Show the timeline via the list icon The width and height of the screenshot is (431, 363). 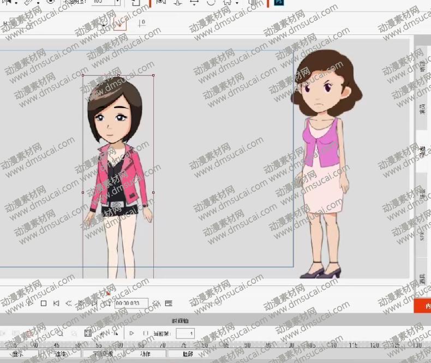[x=169, y=304]
